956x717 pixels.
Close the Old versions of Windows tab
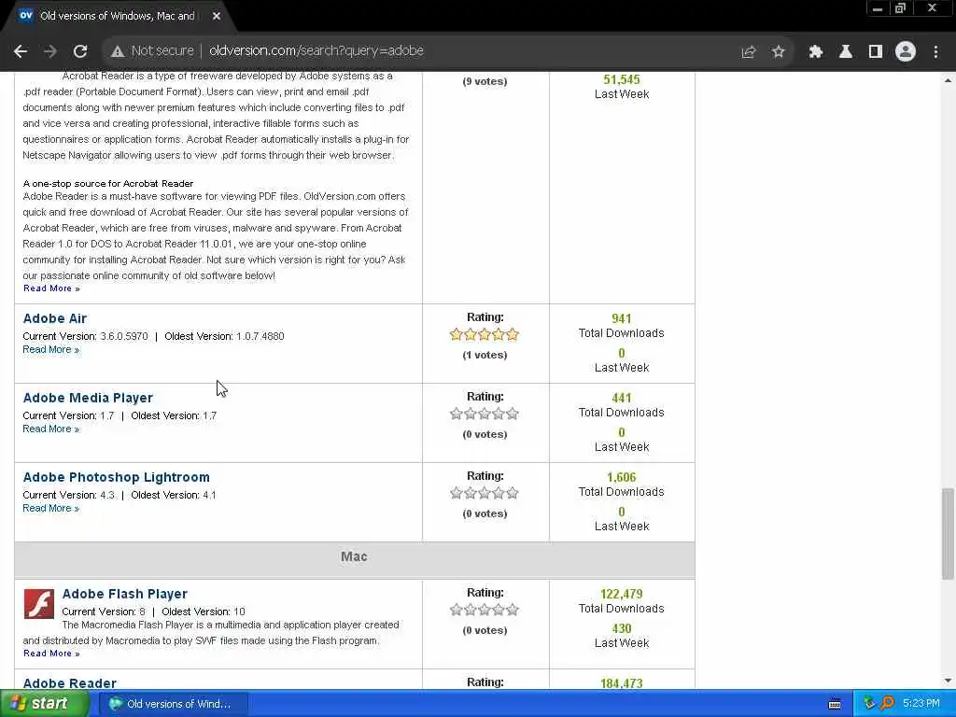[217, 16]
